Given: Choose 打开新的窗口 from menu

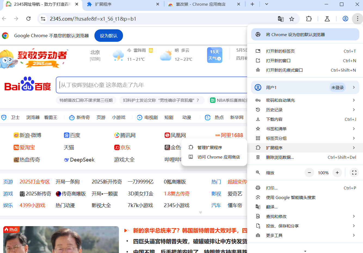Looking at the screenshot, I should (305, 61).
